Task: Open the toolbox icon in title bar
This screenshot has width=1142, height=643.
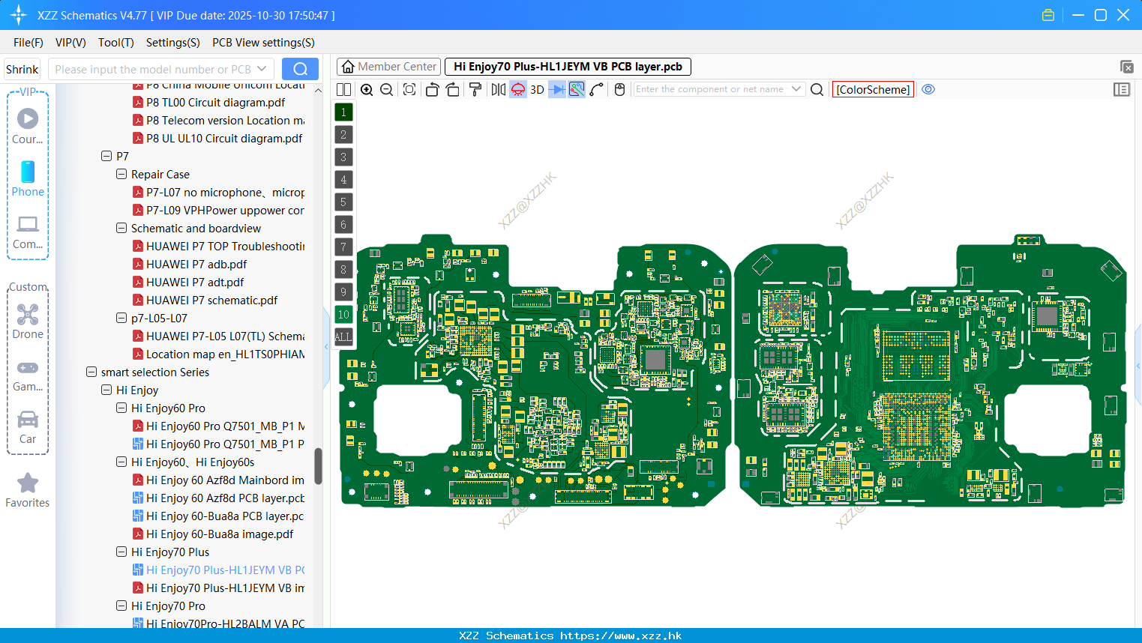Action: [x=1048, y=15]
